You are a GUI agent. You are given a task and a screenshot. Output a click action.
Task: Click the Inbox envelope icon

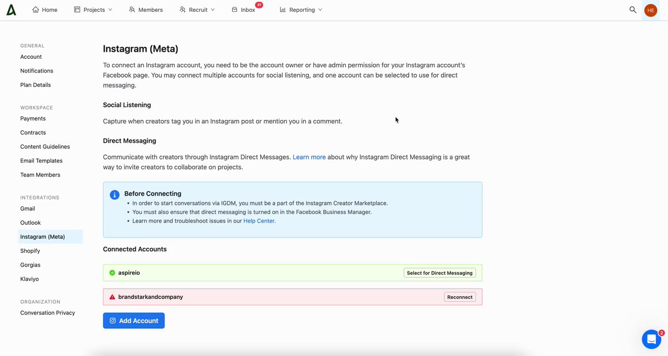[x=235, y=10]
